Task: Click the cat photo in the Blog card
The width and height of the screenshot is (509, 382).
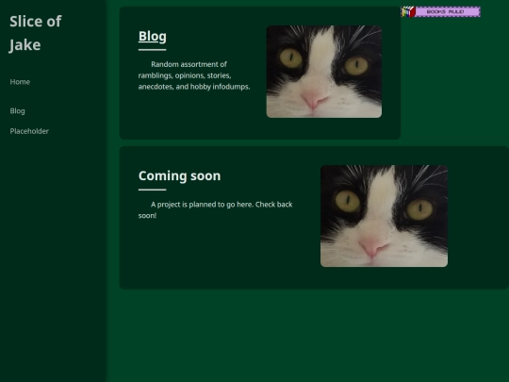Action: [324, 72]
